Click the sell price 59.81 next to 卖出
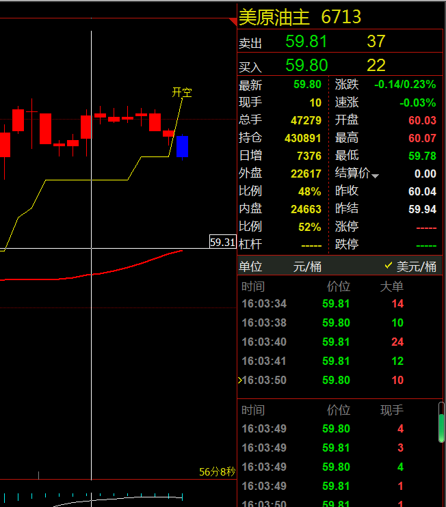The image size is (446, 507). (306, 42)
